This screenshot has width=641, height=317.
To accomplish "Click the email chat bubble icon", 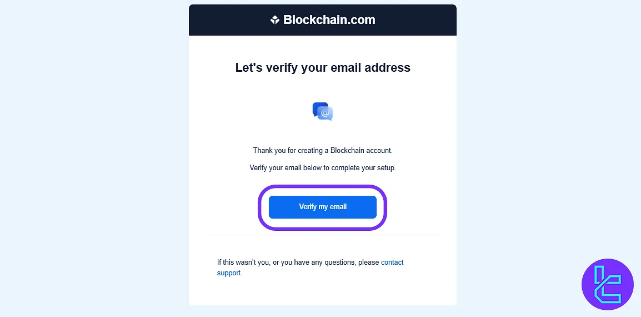I will click(x=323, y=111).
